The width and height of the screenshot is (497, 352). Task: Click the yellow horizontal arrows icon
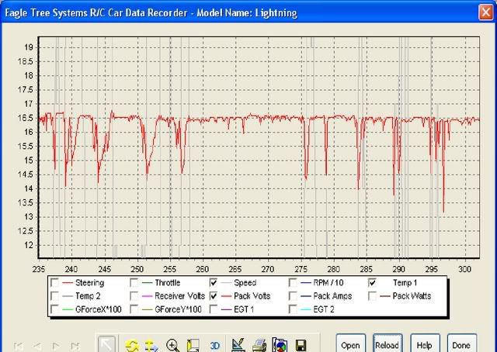pos(152,345)
